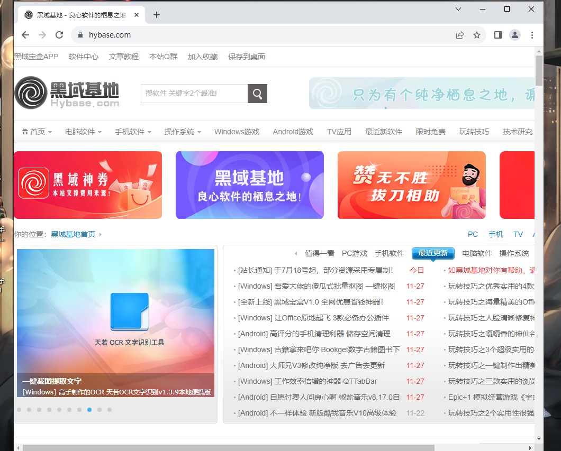Expand the 操作系统 dropdown menu
Viewport: 561px width, 451px height.
coord(184,132)
